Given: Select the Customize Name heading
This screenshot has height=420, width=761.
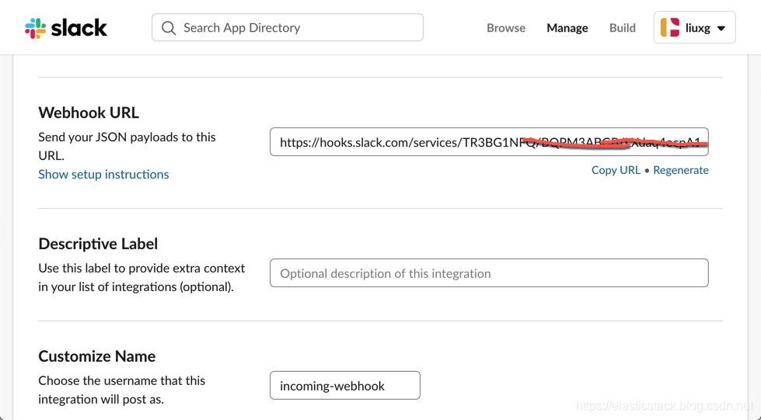Looking at the screenshot, I should click(x=97, y=356).
